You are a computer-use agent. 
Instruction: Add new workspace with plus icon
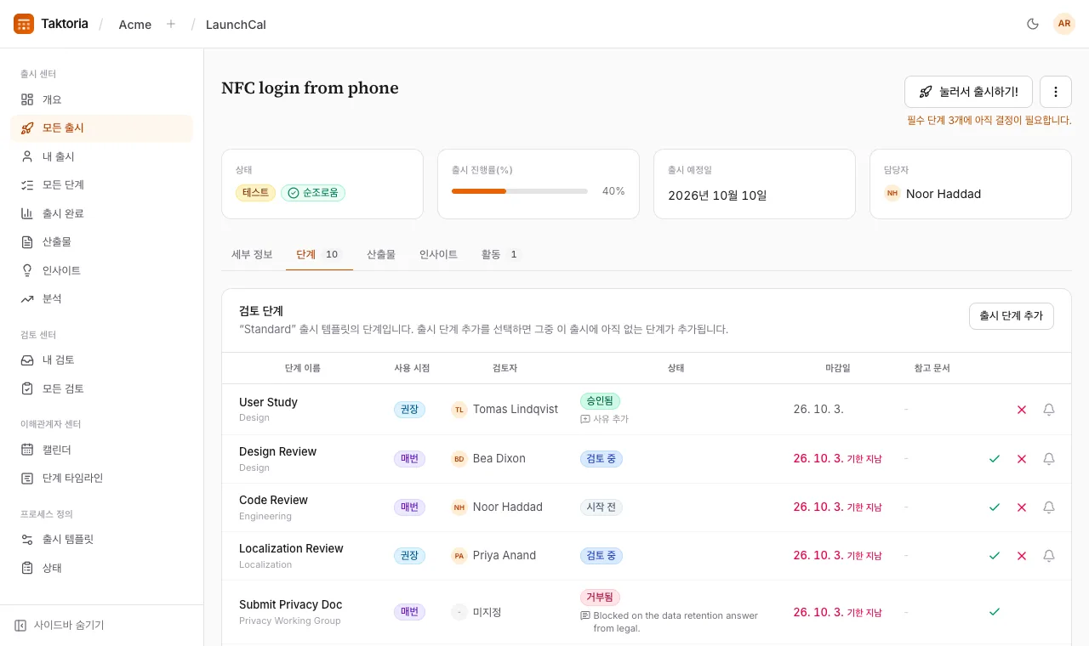171,24
